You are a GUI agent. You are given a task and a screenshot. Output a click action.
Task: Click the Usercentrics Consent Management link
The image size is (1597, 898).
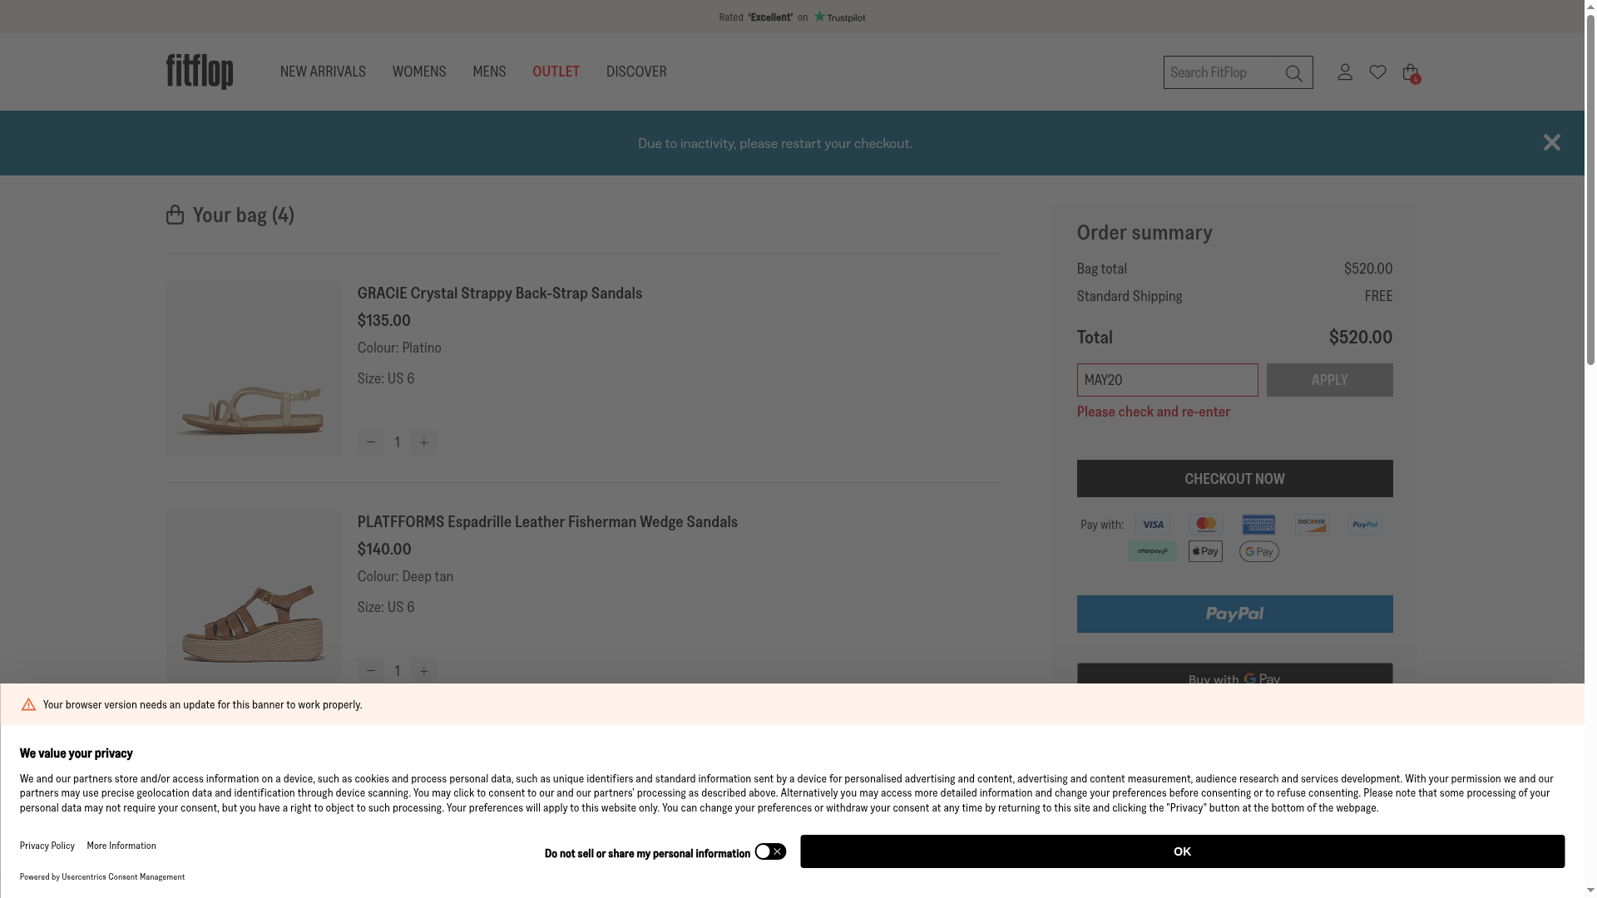tap(123, 876)
